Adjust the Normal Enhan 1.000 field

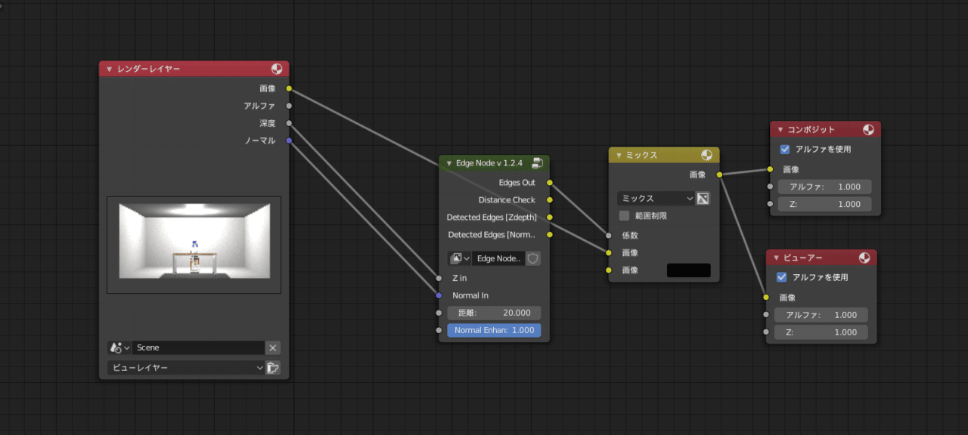point(494,330)
